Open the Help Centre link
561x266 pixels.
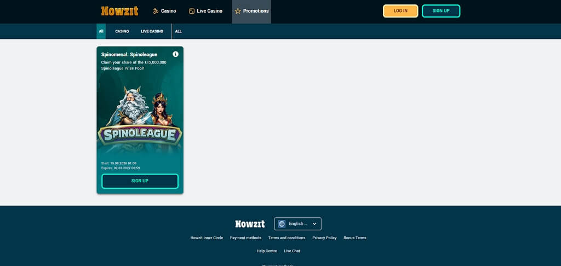click(x=267, y=251)
